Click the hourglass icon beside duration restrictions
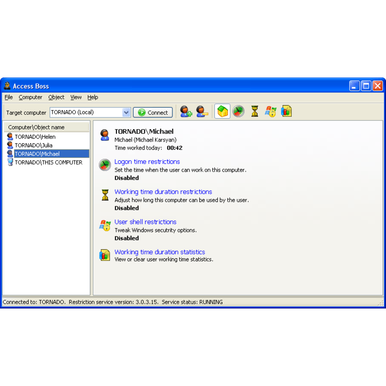 coord(105,195)
